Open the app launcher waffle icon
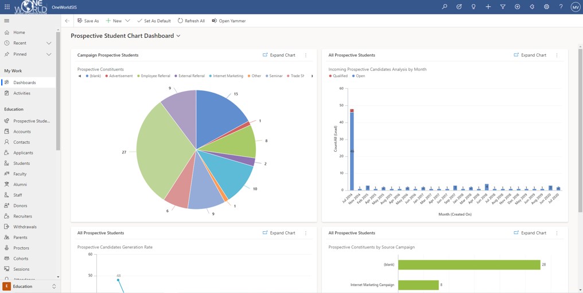 coord(7,7)
